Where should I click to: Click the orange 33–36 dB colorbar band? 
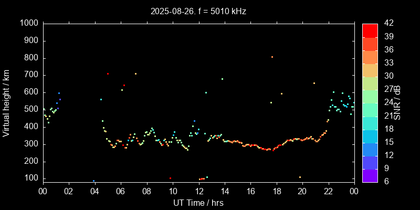click(x=370, y=57)
